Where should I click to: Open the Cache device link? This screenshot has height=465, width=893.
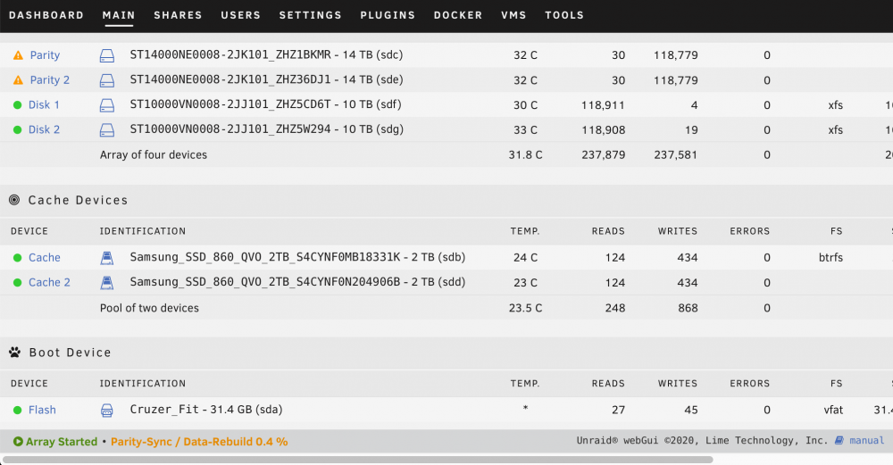tap(45, 258)
